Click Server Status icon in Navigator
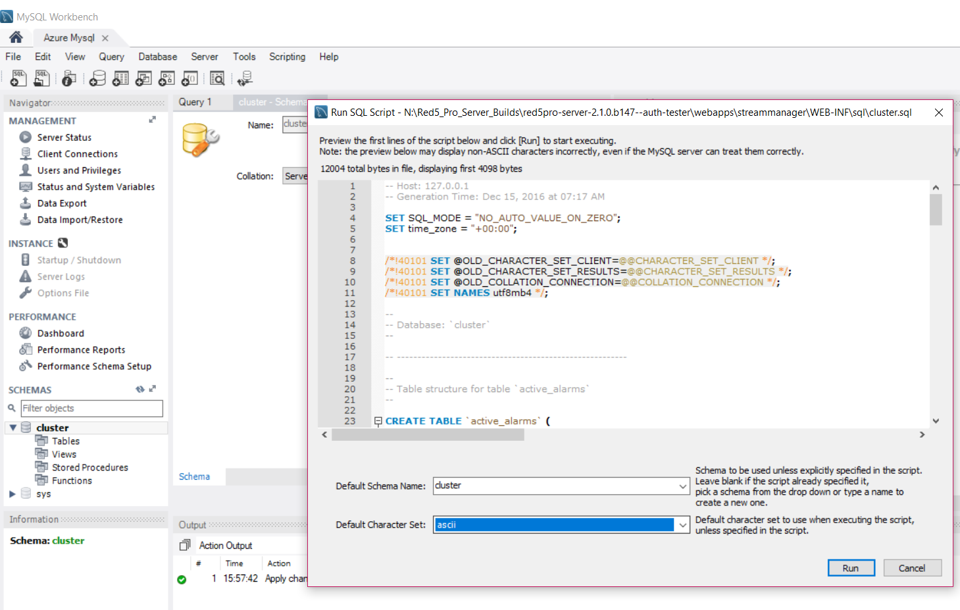Image resolution: width=960 pixels, height=610 pixels. pyautogui.click(x=26, y=137)
